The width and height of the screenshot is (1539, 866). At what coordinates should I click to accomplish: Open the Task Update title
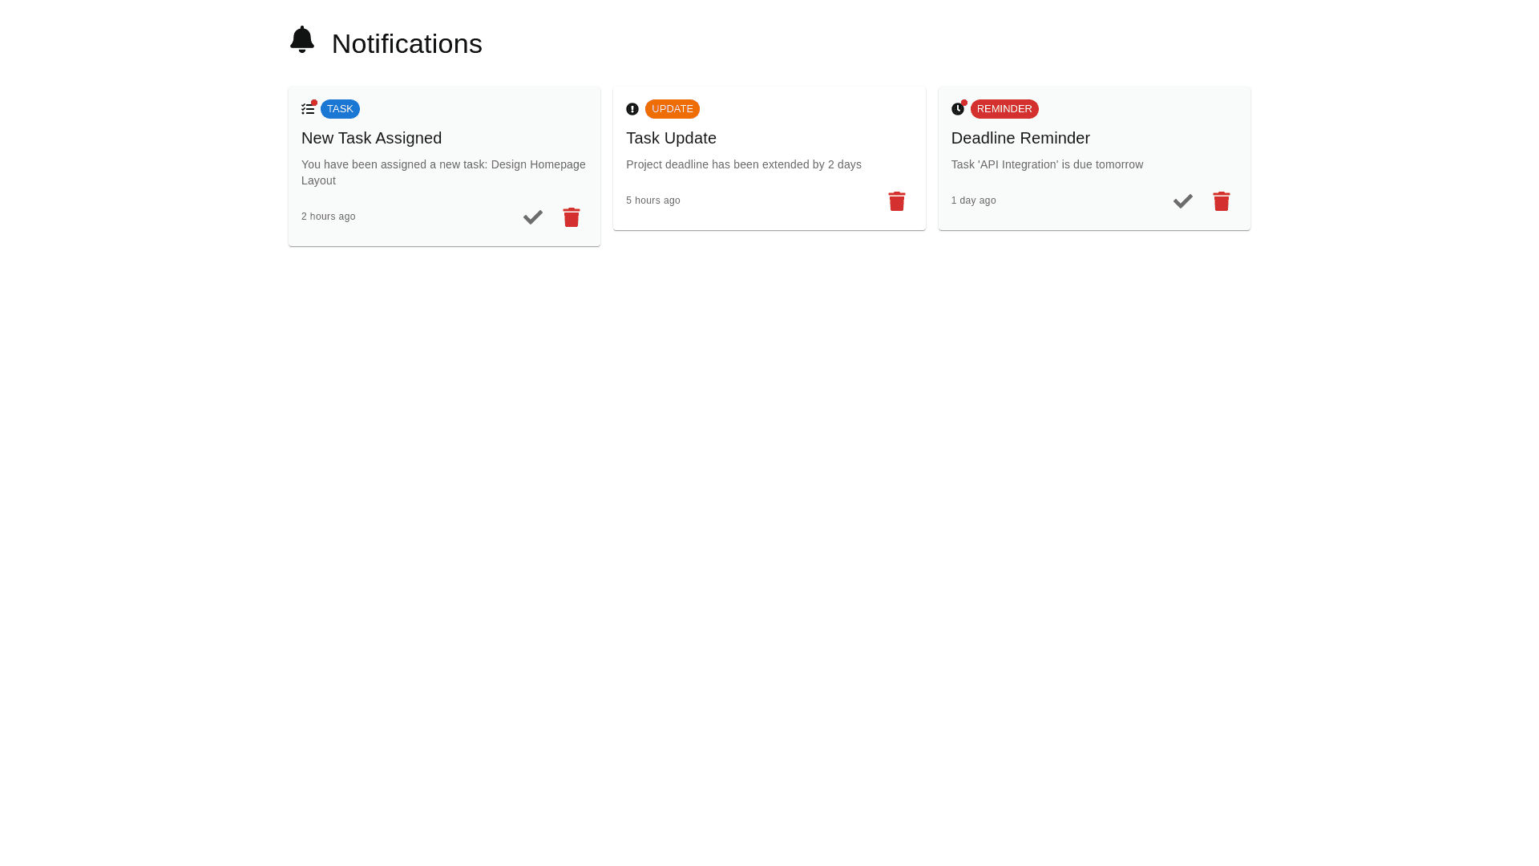click(671, 138)
